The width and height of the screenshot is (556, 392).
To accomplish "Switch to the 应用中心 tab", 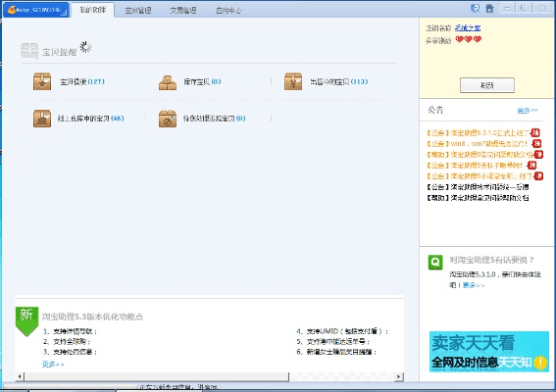I will [x=228, y=10].
